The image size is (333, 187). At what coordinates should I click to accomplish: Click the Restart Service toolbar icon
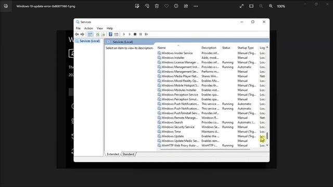click(x=146, y=34)
